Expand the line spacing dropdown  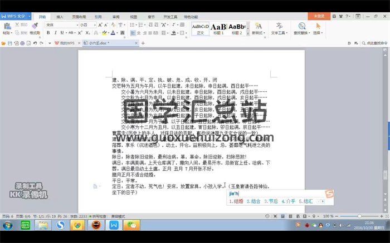[168, 33]
